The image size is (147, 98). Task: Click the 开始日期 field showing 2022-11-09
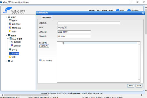pos(74,32)
